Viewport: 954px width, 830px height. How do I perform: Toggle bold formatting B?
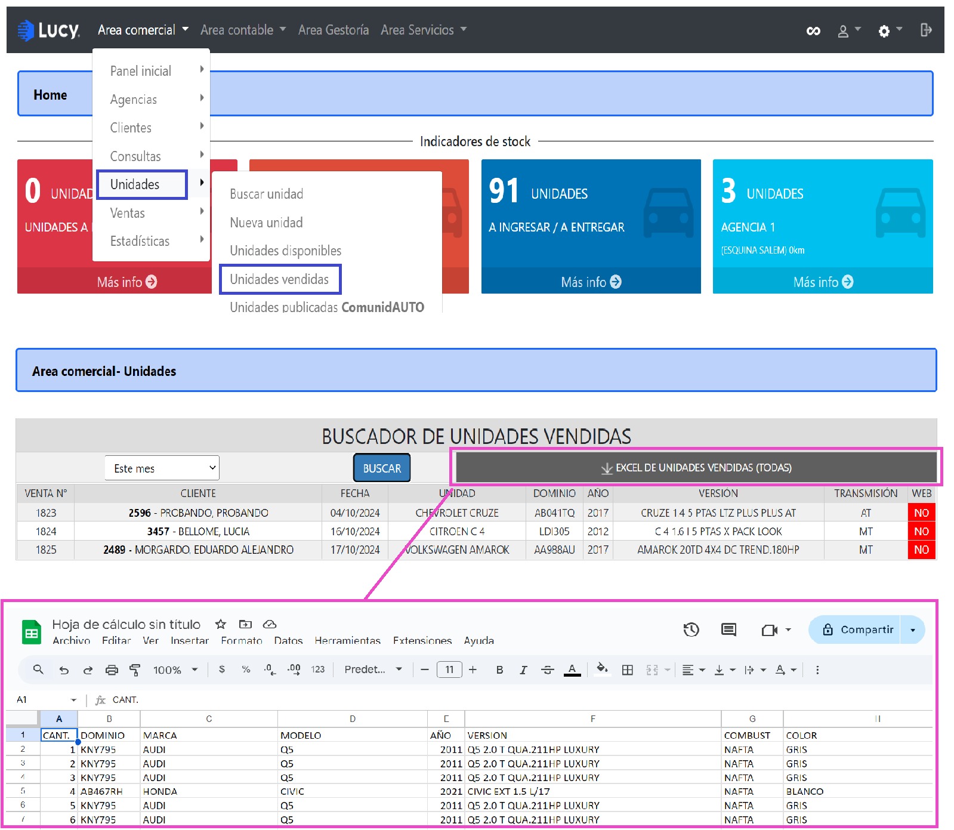click(x=499, y=670)
